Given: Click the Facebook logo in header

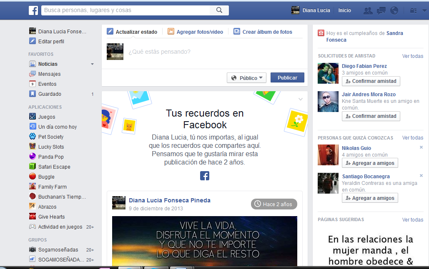Looking at the screenshot, I should click(33, 10).
